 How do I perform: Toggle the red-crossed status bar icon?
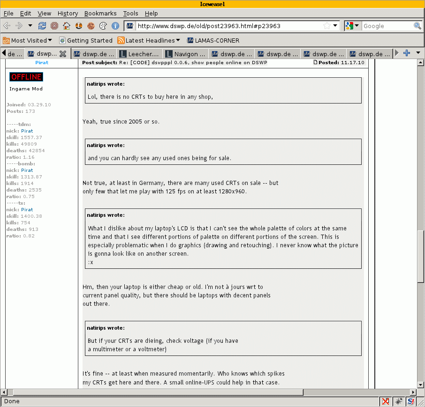[x=386, y=401]
